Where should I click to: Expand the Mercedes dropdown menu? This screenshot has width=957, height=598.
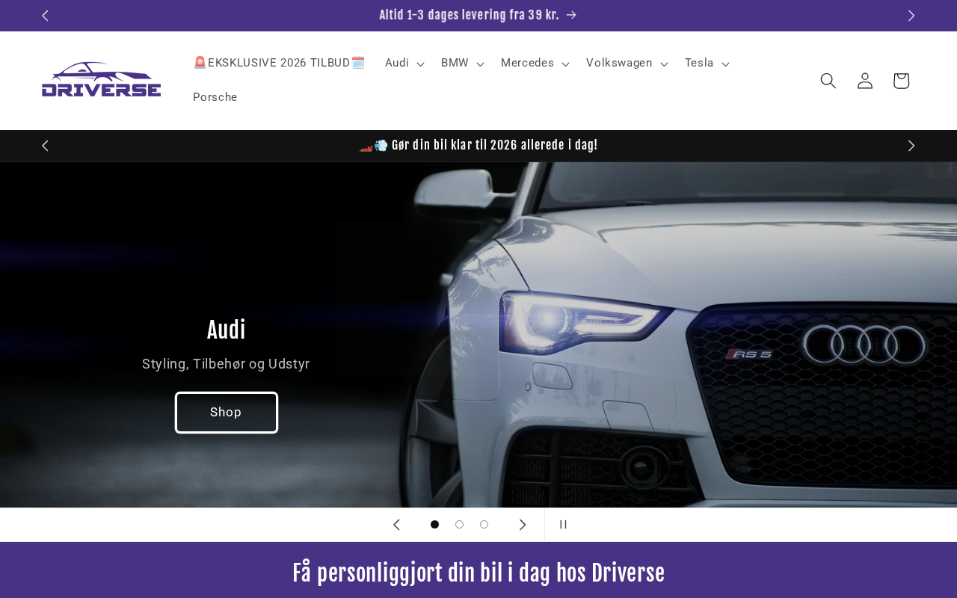click(535, 64)
